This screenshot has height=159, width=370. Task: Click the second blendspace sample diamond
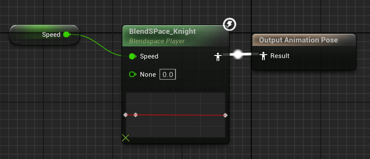click(136, 115)
